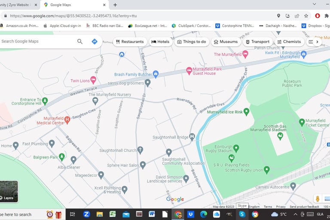Click the Fast Plumbing pin
Viewport: 330px width, 220px height.
(x=52, y=144)
